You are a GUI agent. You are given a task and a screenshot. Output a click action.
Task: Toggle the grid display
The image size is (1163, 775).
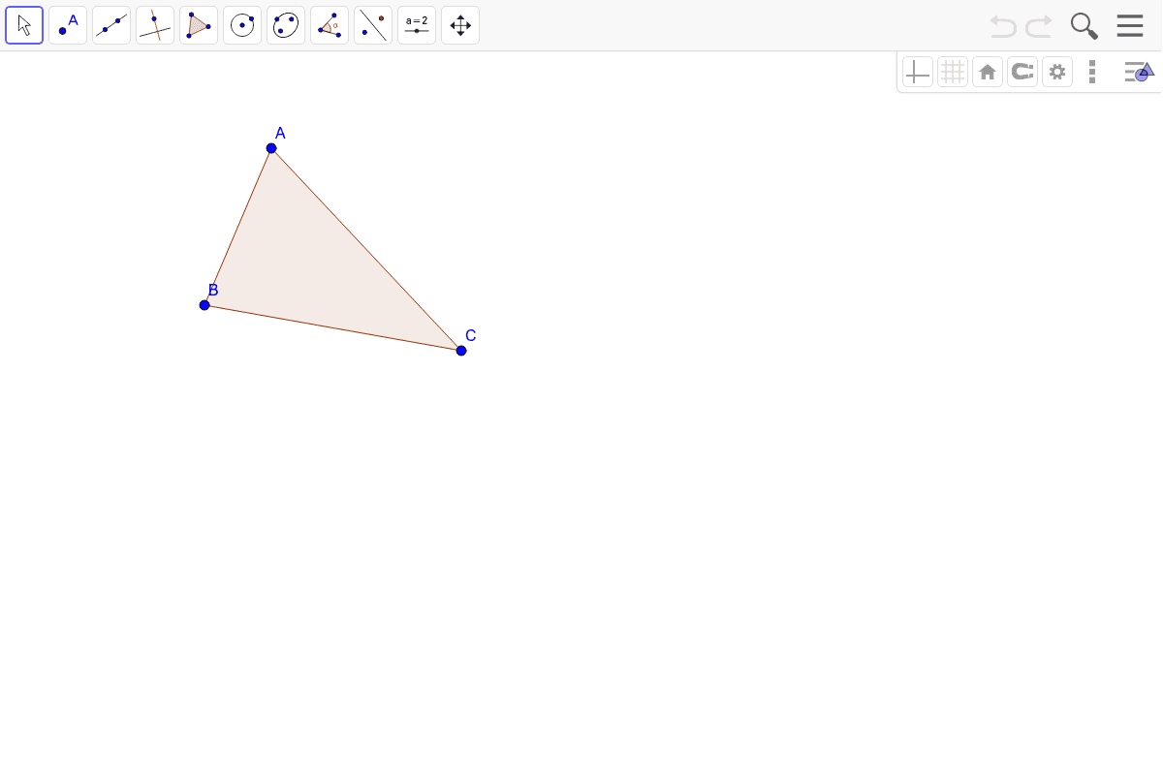point(953,72)
